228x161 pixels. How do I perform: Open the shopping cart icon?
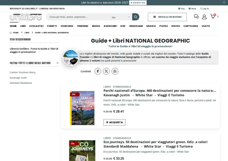213,16
